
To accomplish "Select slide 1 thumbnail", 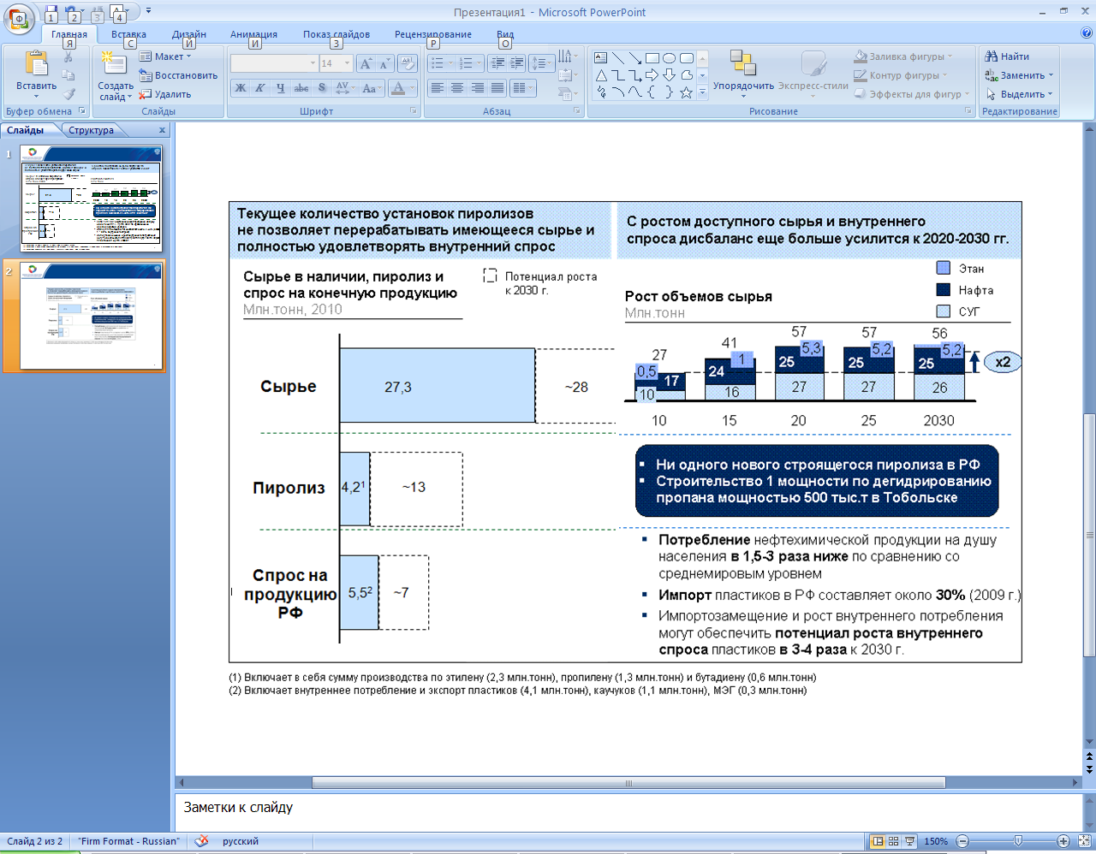I will click(x=90, y=199).
